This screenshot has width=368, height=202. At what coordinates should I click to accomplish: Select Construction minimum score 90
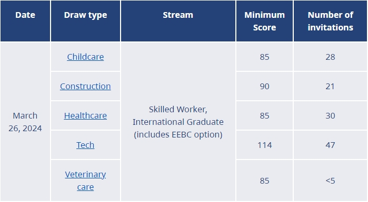[x=264, y=86]
